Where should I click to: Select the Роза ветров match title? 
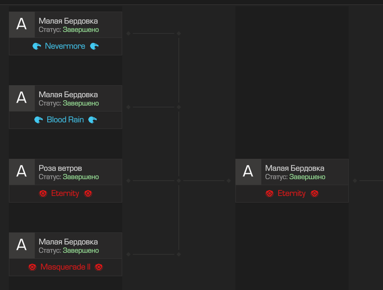pyautogui.click(x=60, y=168)
